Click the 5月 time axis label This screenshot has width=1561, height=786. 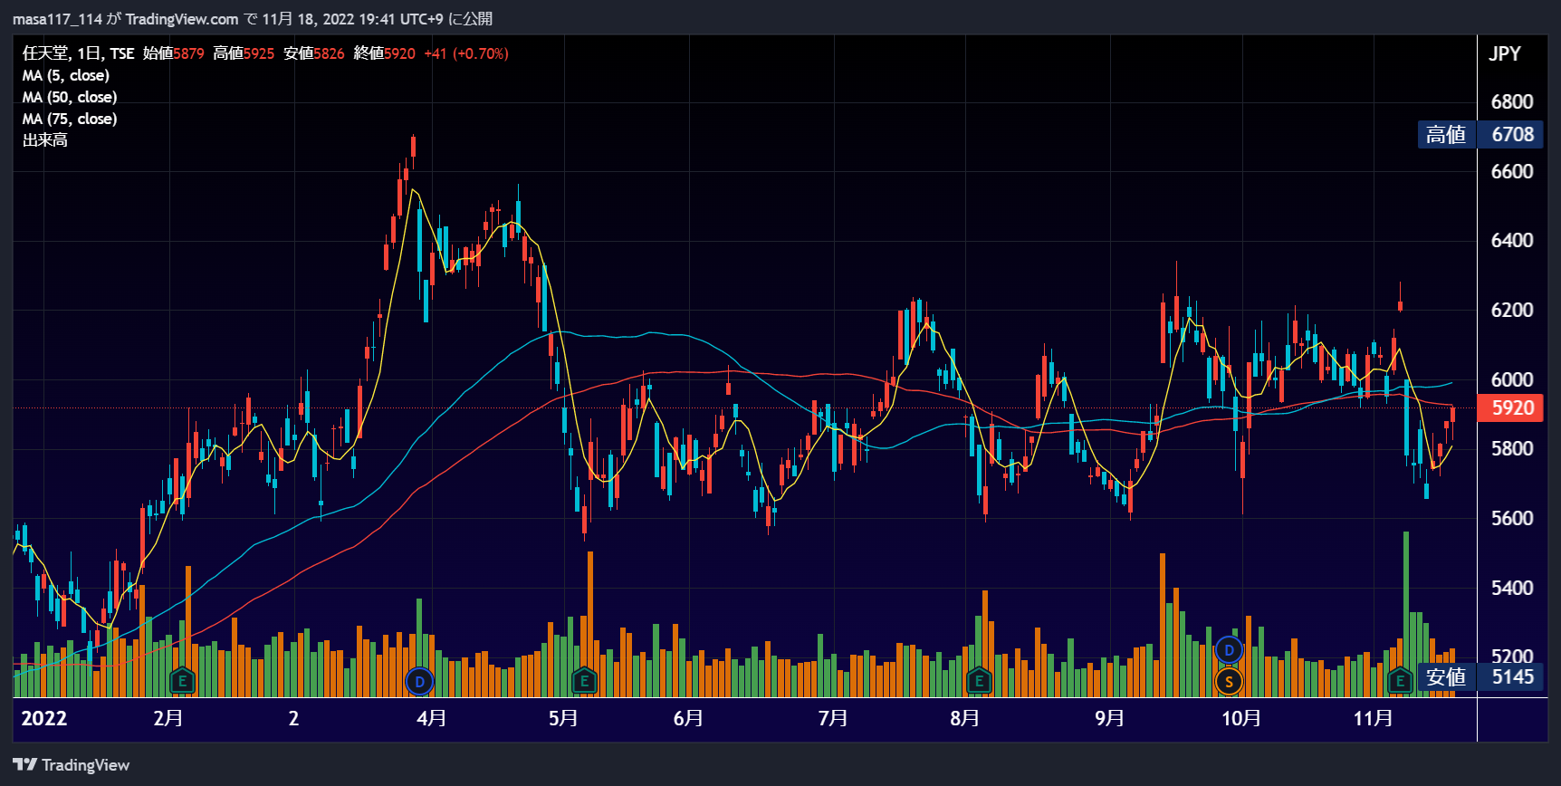coord(563,718)
